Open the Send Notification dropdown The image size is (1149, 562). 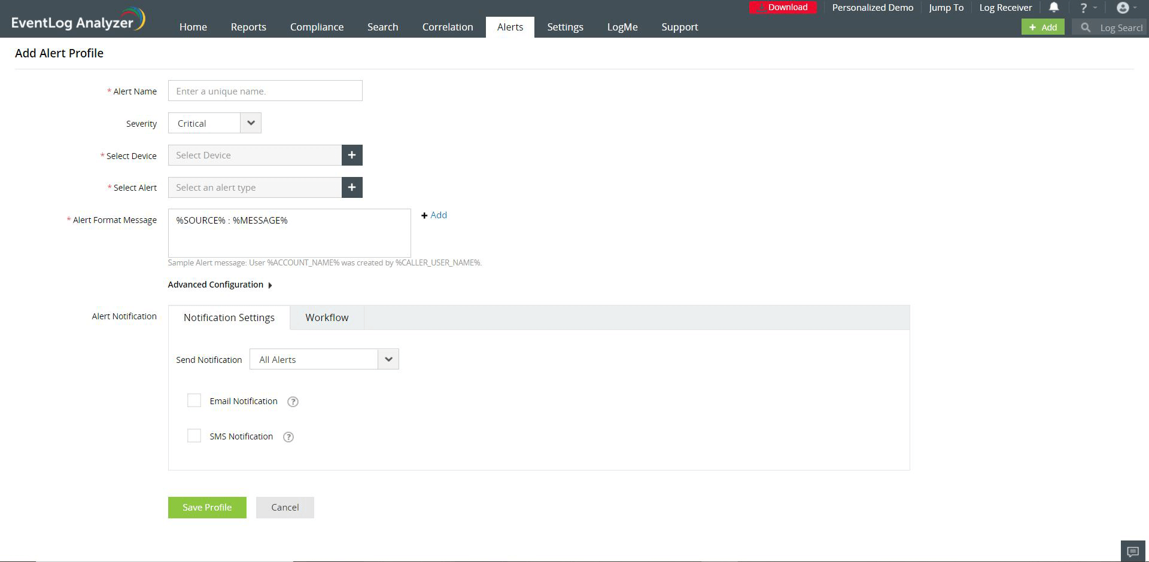pos(324,359)
